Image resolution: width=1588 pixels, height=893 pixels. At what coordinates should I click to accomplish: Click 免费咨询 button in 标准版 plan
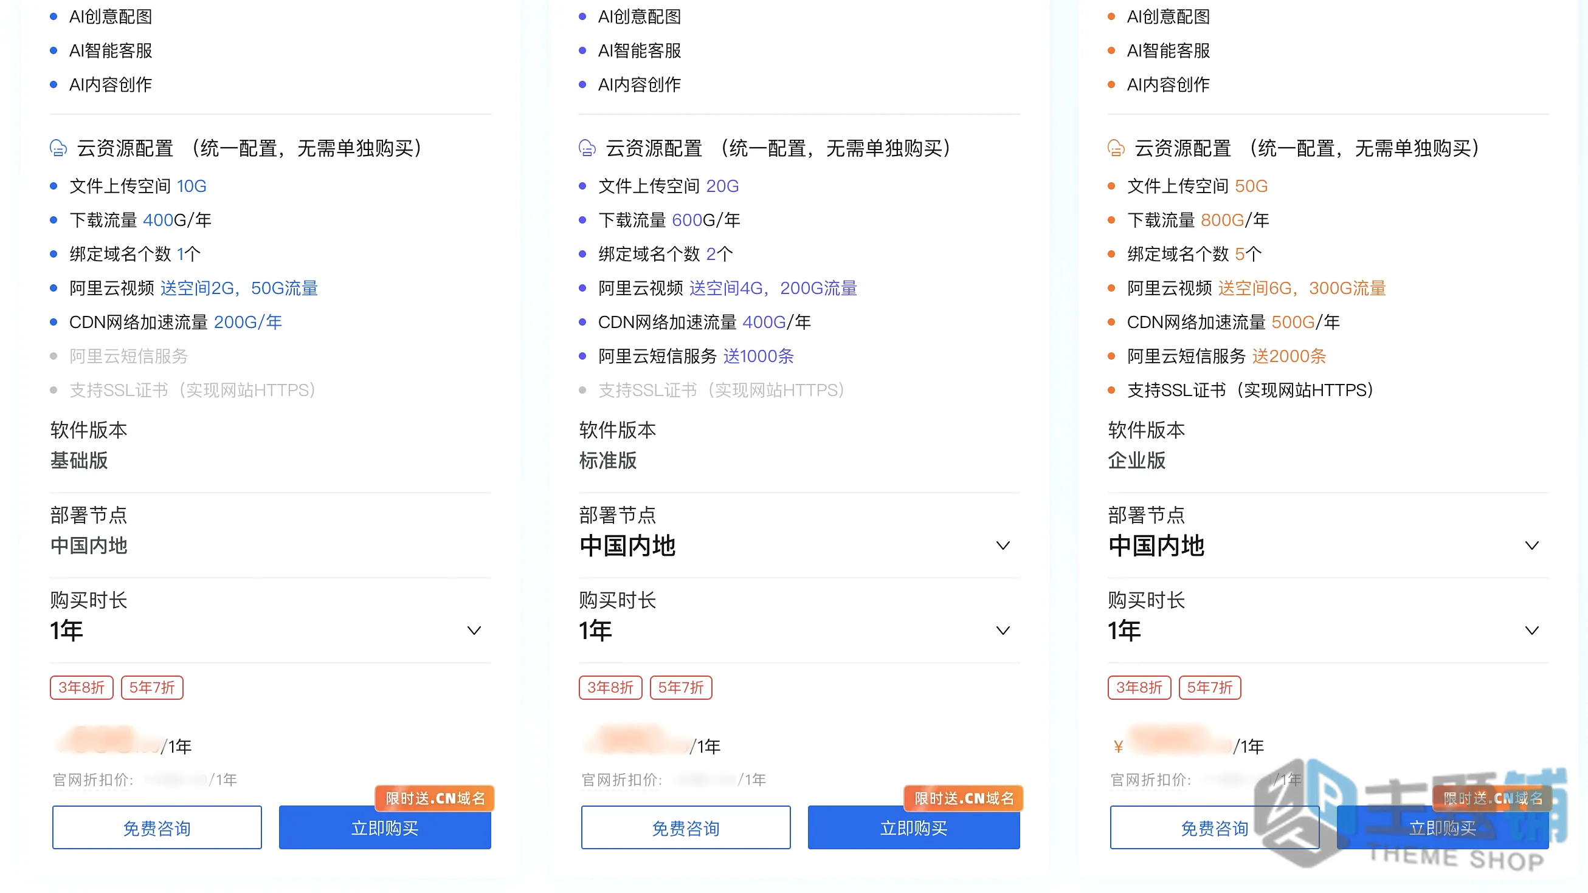686,828
